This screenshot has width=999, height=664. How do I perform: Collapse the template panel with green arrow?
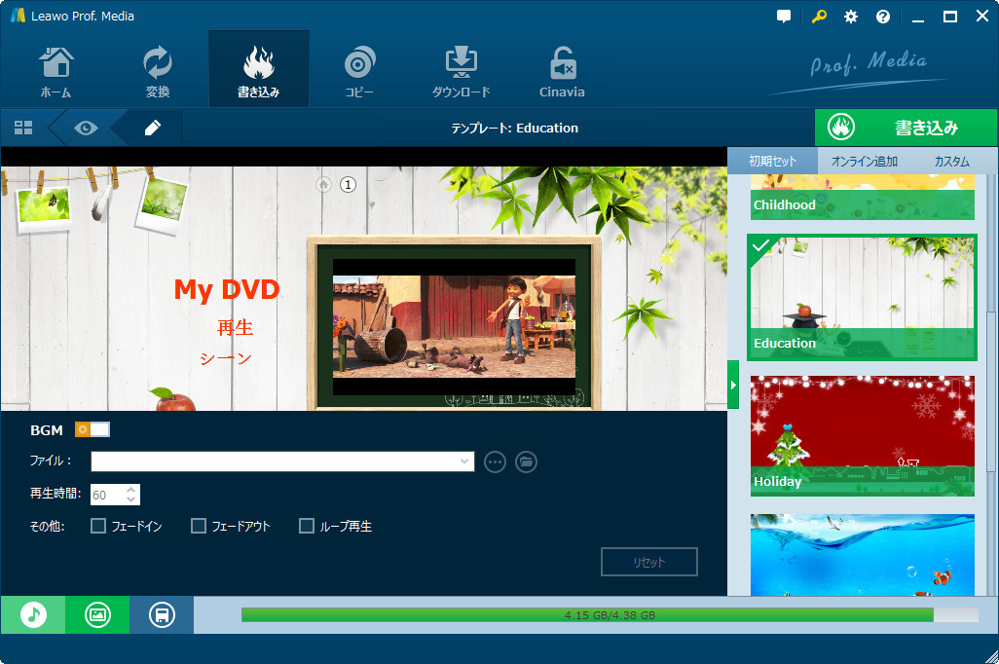(x=733, y=387)
